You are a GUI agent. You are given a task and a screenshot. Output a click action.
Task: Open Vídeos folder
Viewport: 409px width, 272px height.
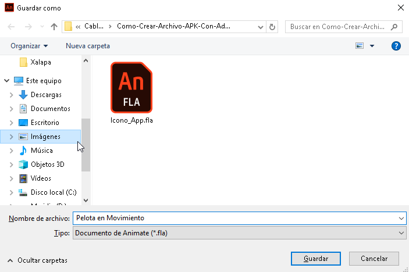coord(41,178)
